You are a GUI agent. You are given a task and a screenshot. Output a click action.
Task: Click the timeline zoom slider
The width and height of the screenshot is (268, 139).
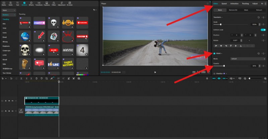tap(256, 79)
